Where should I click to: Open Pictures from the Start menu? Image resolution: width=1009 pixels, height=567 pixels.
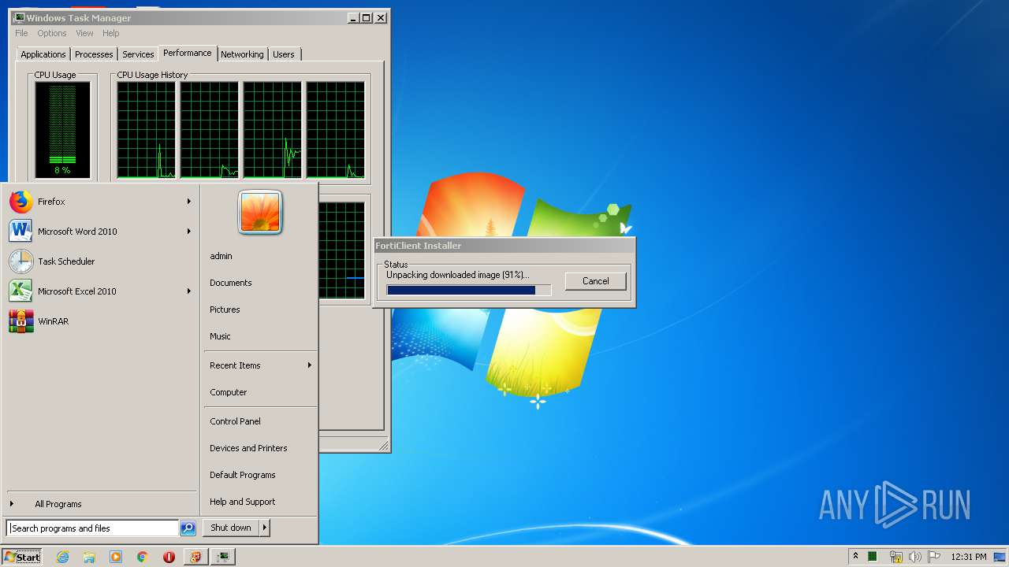coord(260,309)
